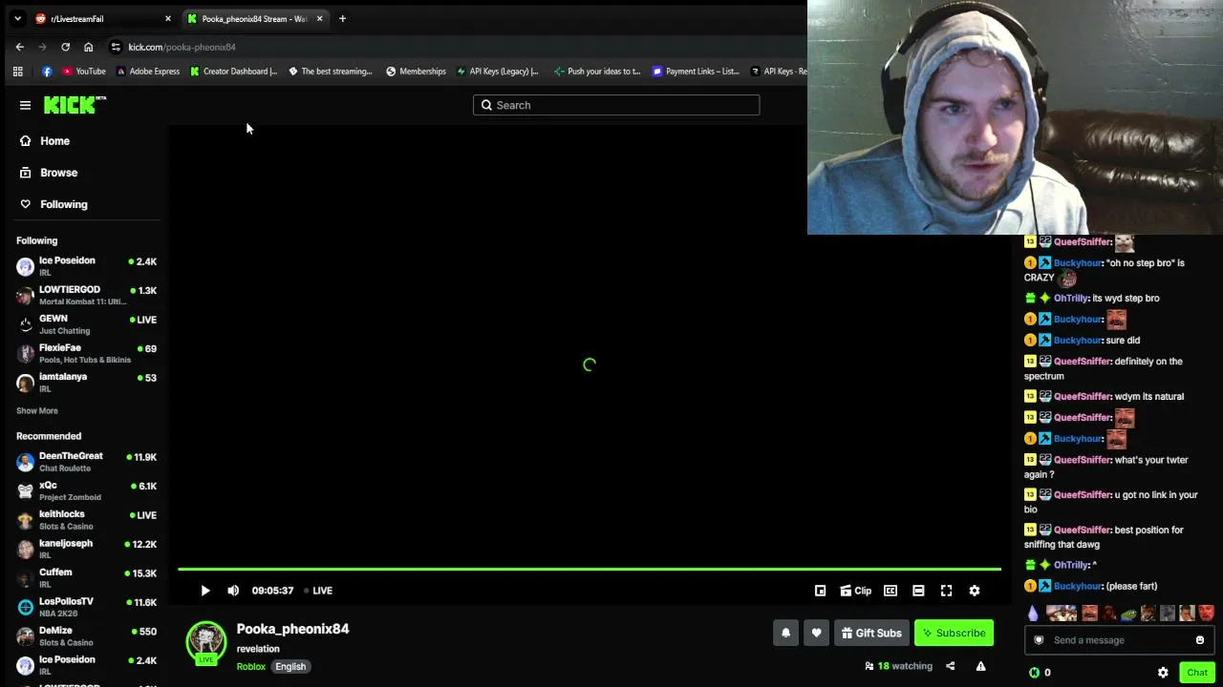The width and height of the screenshot is (1223, 687).
Task: Open the YouTube bookmark
Action: (83, 71)
